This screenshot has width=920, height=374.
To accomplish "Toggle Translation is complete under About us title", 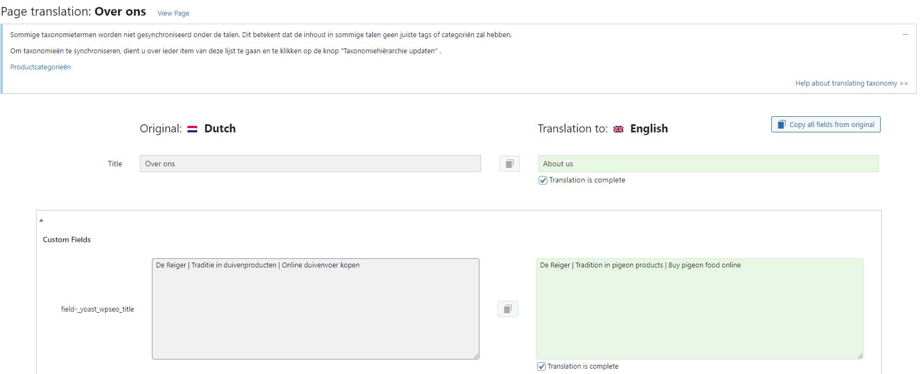I will (x=543, y=180).
